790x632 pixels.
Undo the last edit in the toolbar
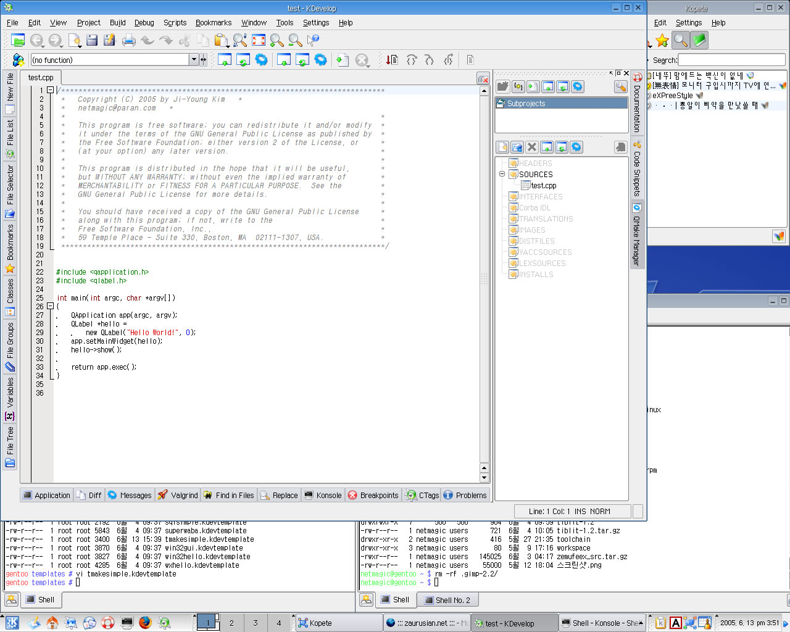148,40
